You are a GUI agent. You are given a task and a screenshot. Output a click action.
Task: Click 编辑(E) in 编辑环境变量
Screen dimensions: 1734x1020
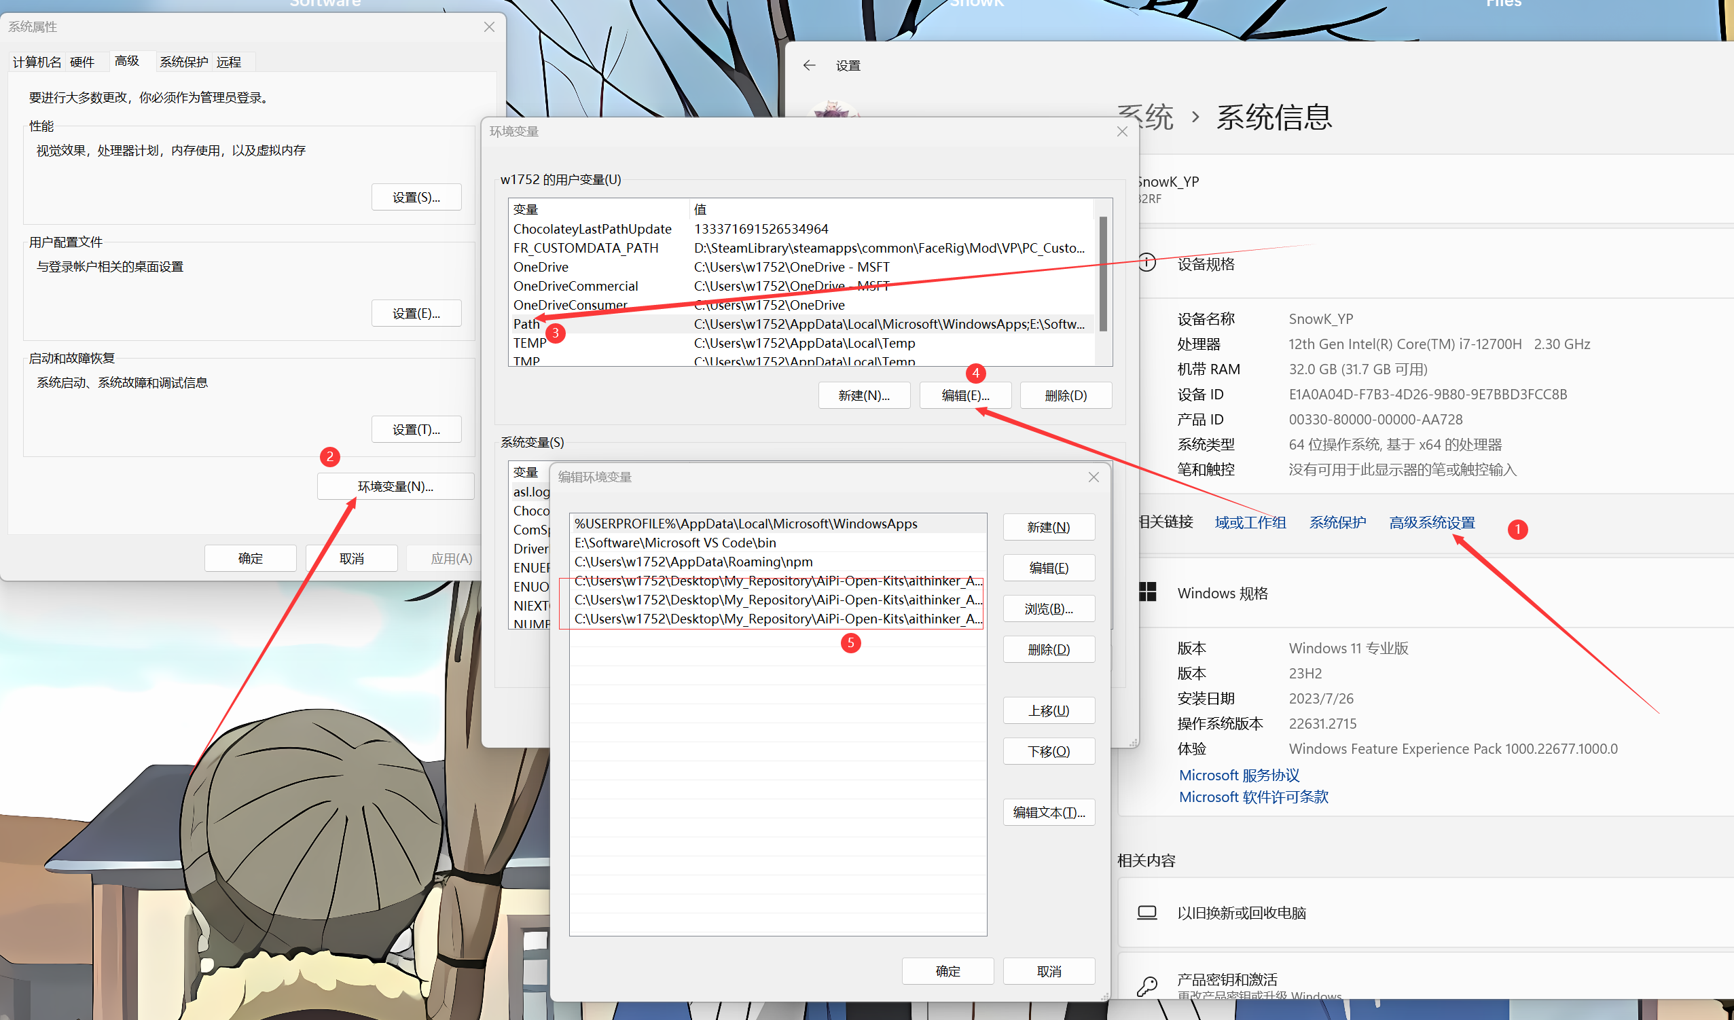click(1049, 568)
